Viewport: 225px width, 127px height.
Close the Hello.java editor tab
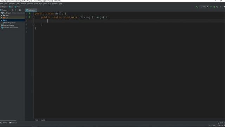36,10
